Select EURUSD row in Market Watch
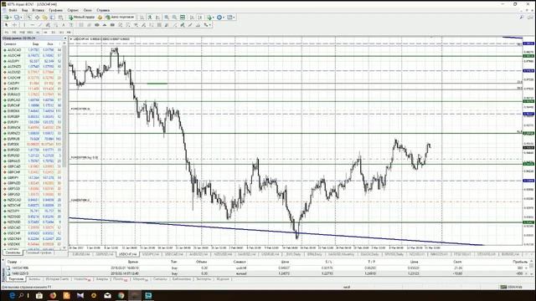This screenshot has height=301, width=536. click(x=33, y=156)
